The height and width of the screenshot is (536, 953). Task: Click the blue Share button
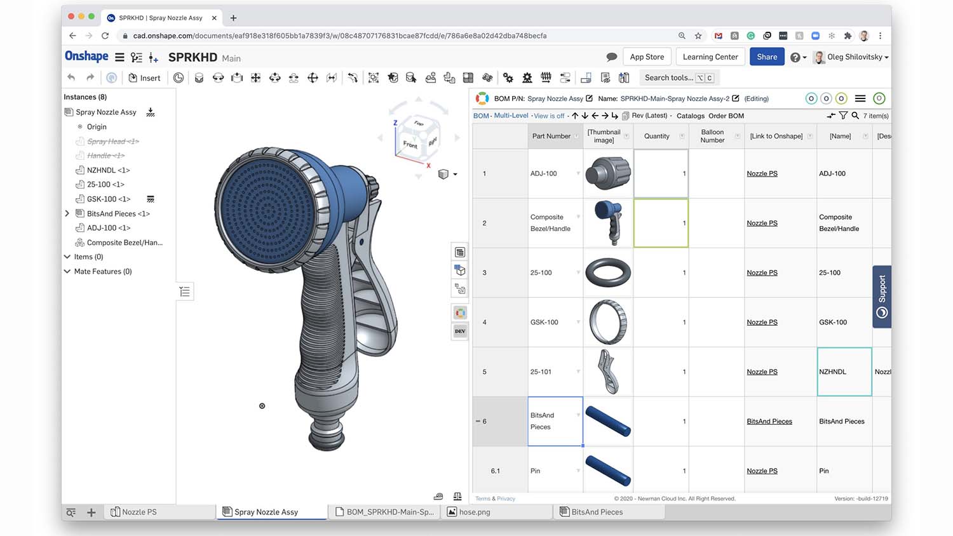pyautogui.click(x=766, y=57)
